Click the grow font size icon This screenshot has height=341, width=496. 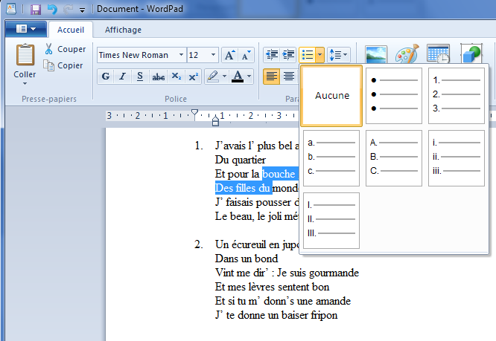click(229, 55)
